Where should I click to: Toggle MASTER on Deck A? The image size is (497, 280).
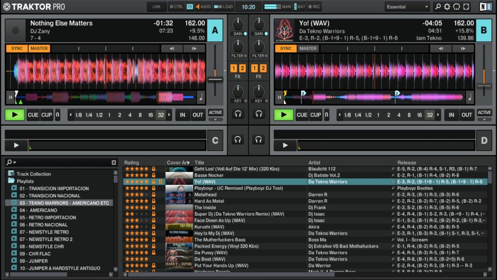39,49
